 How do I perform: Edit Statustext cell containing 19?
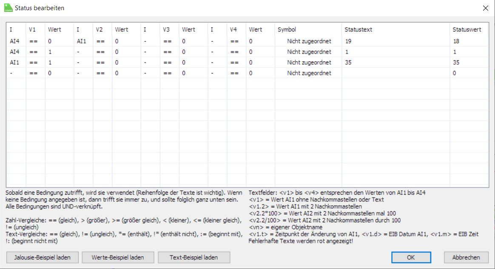(395, 41)
